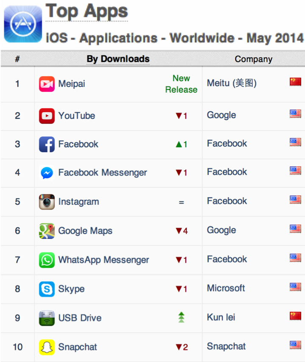
Task: Click the Facebook Messenger app icon
Action: 47,173
